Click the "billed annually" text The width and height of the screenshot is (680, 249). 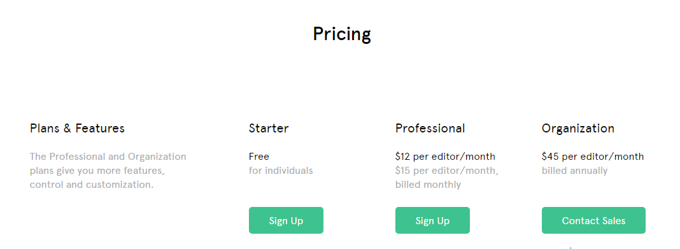(x=574, y=171)
